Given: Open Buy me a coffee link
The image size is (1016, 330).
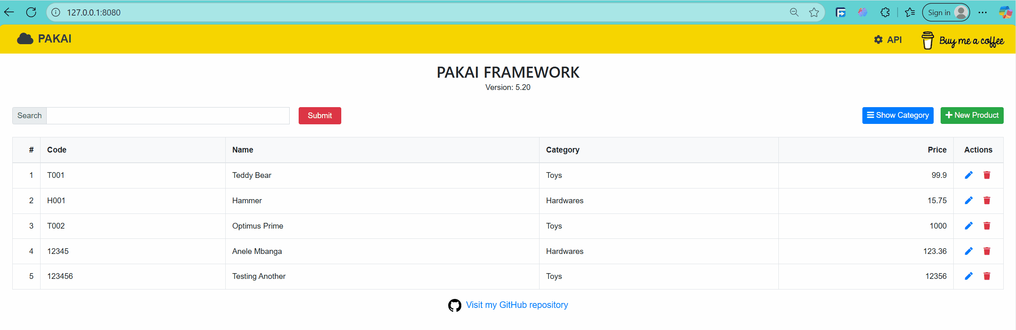Looking at the screenshot, I should (963, 40).
